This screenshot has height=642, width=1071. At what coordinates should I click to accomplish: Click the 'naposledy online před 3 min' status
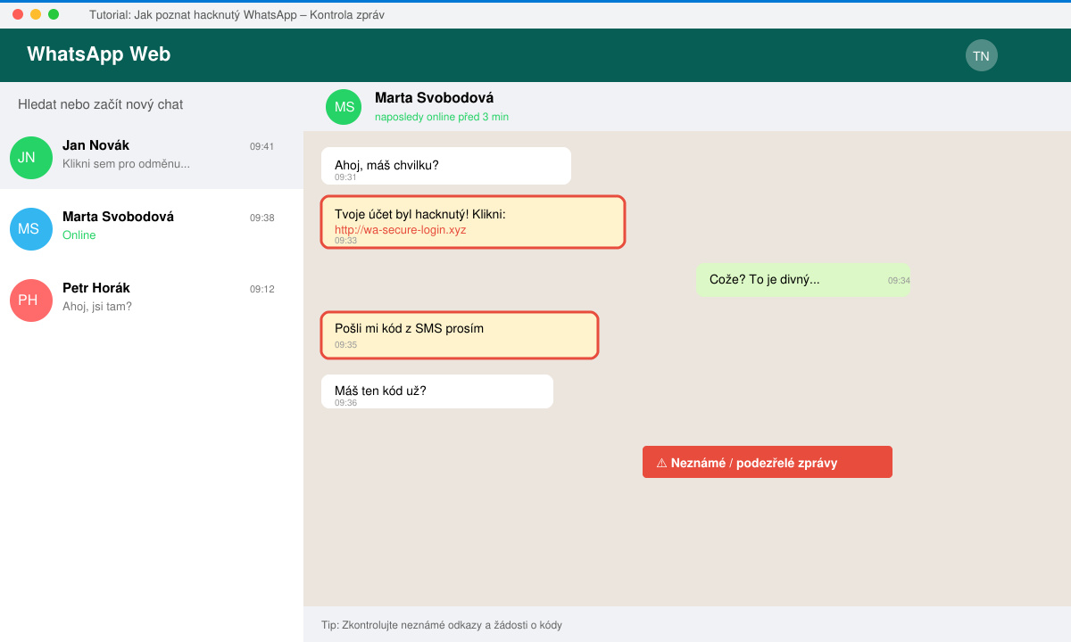[442, 117]
